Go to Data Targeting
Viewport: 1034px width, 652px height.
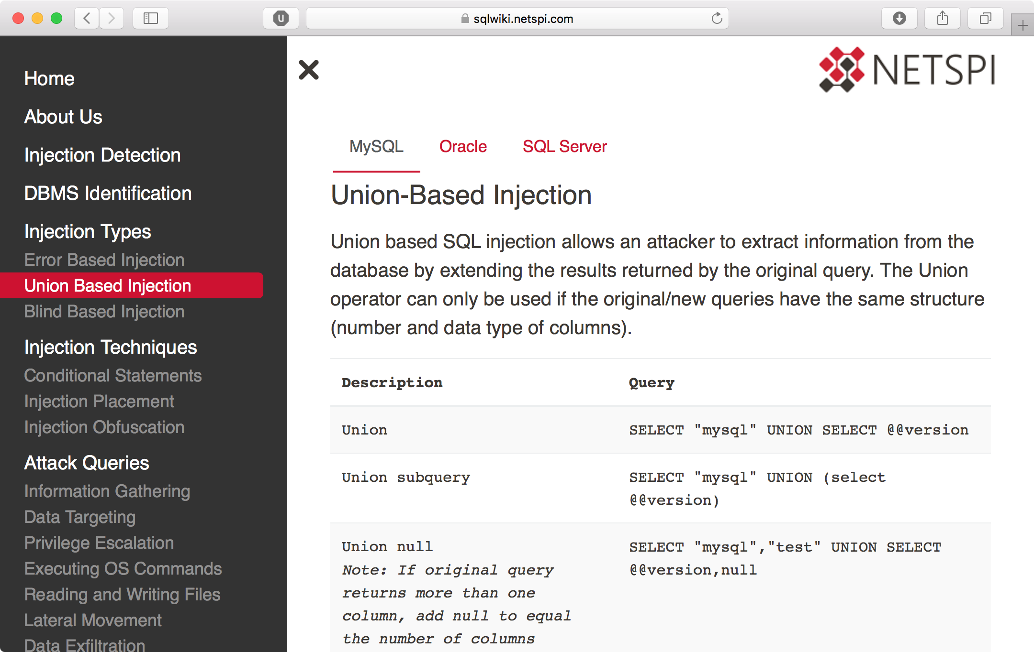pos(80,517)
